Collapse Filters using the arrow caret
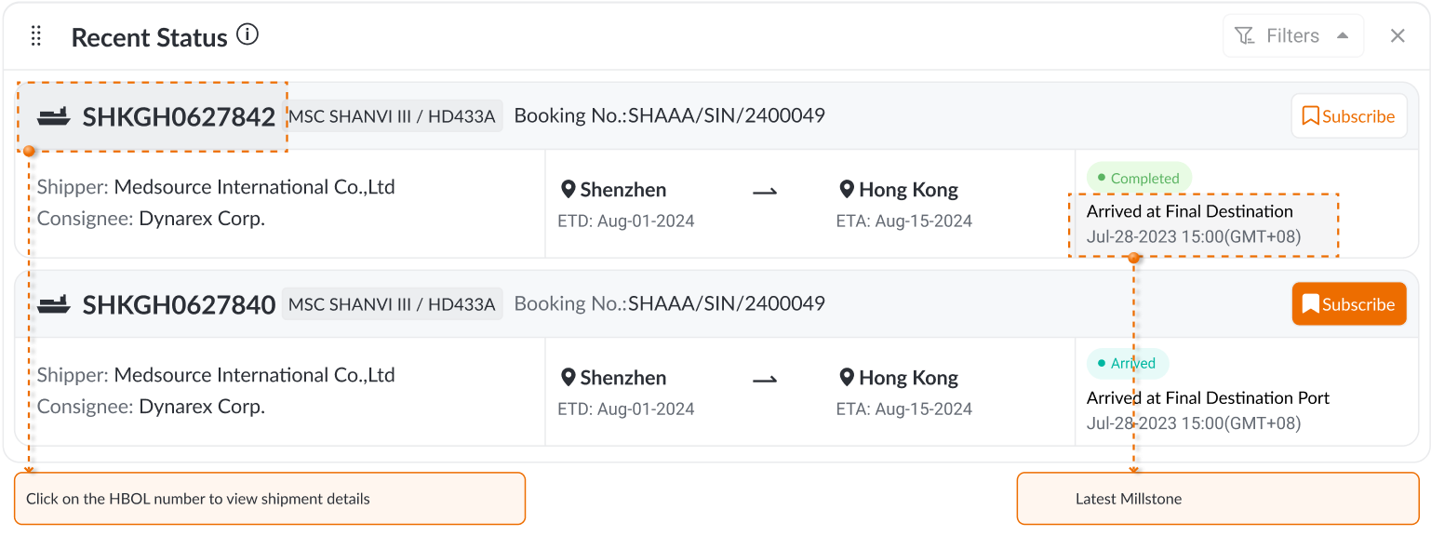This screenshot has width=1431, height=536. click(1343, 36)
